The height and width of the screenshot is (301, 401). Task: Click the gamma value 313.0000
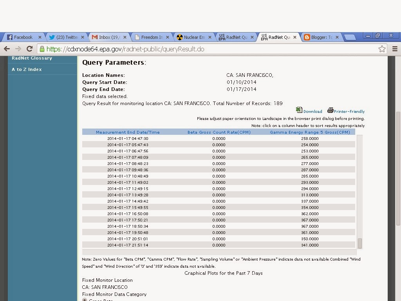310,195
